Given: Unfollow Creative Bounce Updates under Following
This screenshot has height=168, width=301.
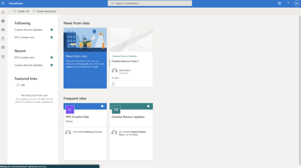Looking at the screenshot, I should [x=52, y=30].
